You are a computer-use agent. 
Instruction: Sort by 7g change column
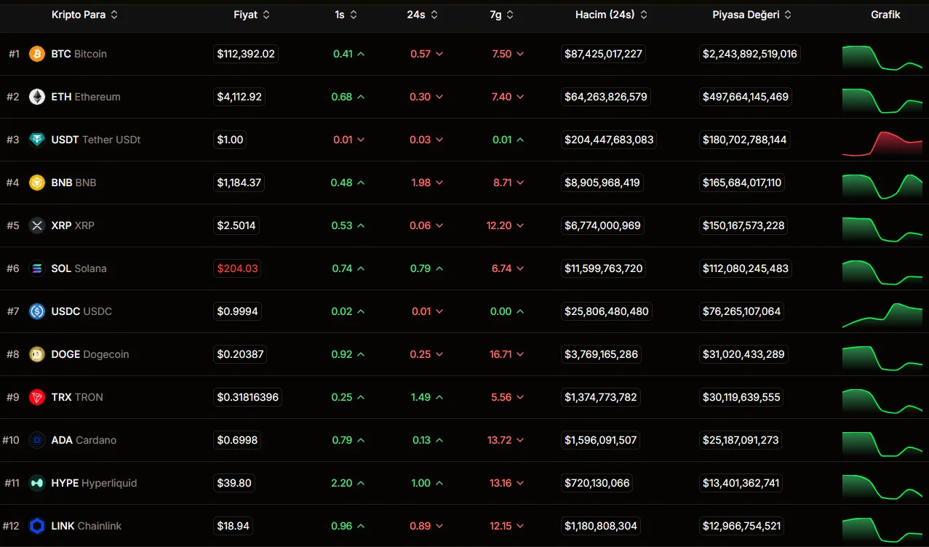pyautogui.click(x=501, y=15)
